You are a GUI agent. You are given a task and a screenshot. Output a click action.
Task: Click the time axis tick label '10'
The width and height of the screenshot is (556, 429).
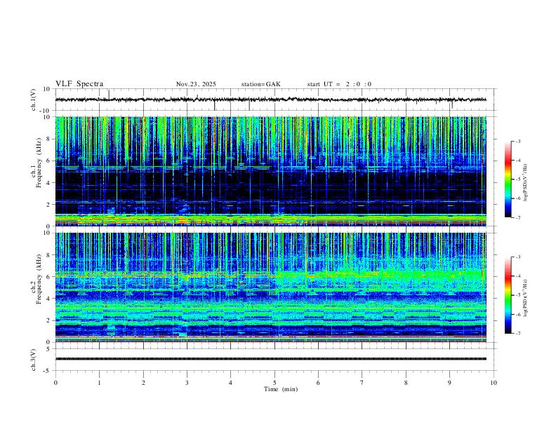coord(494,383)
